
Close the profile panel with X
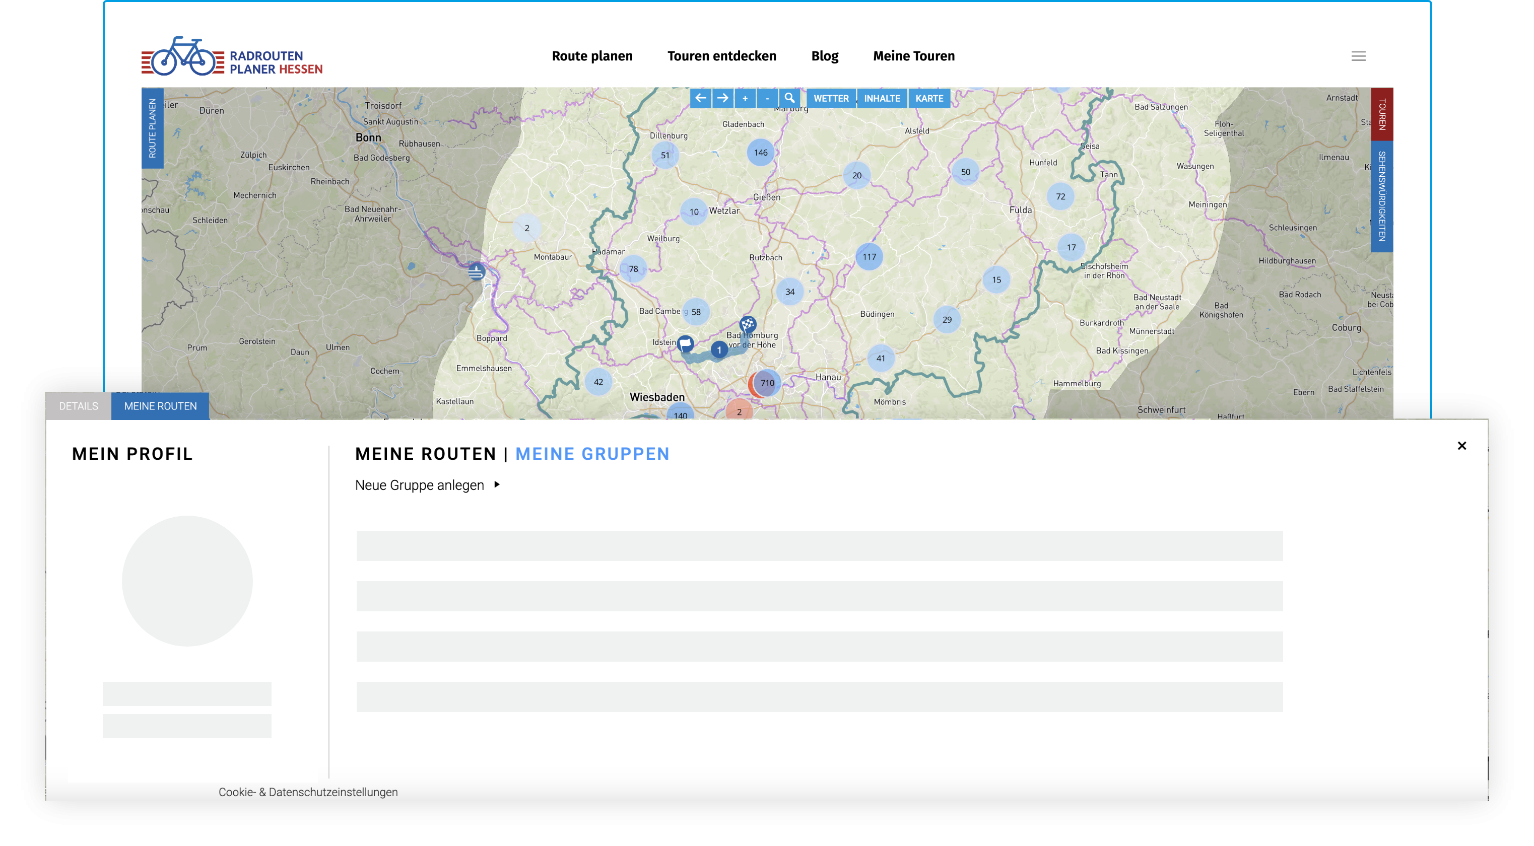(x=1461, y=446)
